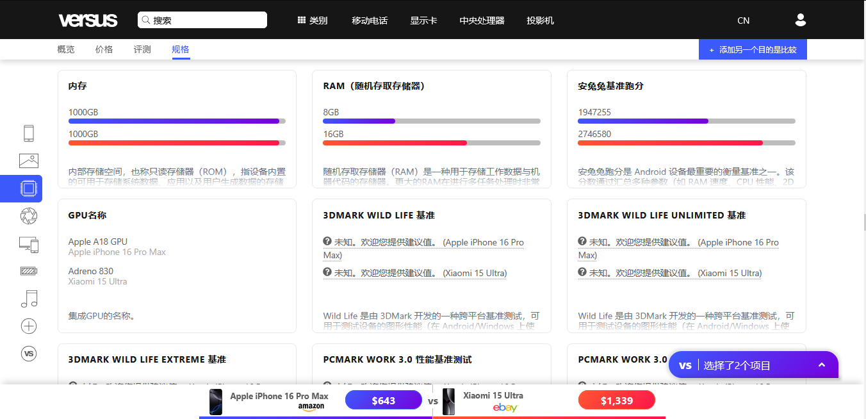Click the Apple iPhone 16 Pro Max name in the bottom bar
This screenshot has width=866, height=419.
(279, 396)
